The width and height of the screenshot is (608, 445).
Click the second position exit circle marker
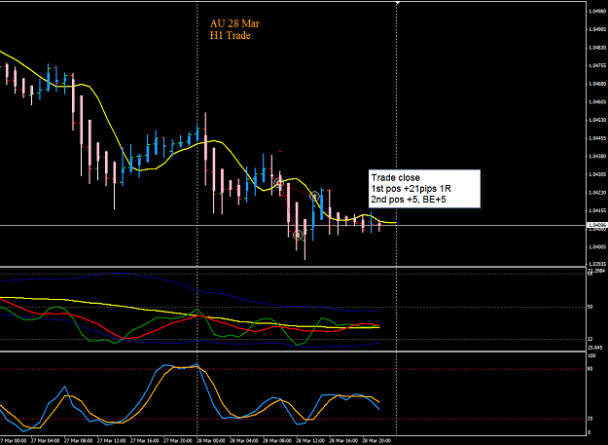[x=315, y=196]
